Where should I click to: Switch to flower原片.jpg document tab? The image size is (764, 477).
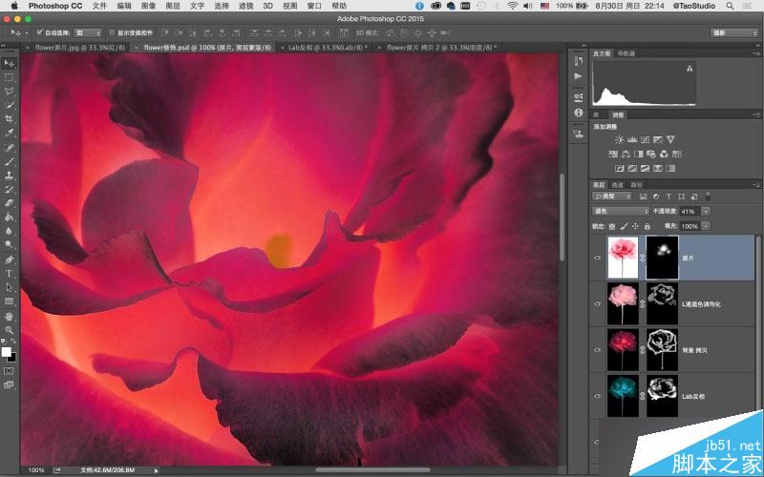[x=80, y=48]
